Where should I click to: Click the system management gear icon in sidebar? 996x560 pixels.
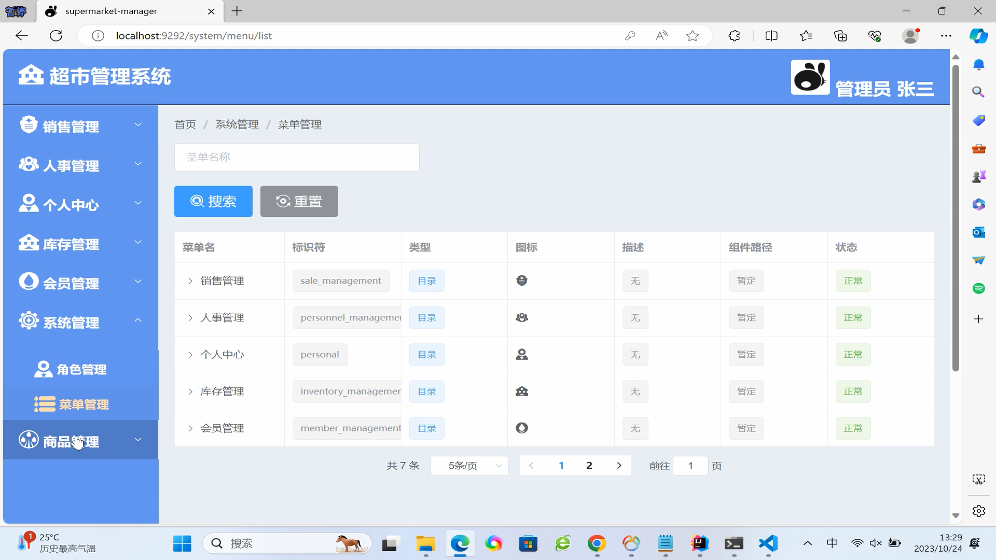click(29, 320)
